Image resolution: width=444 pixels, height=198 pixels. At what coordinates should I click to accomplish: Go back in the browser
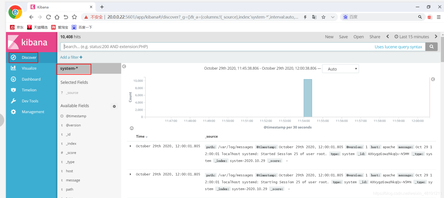tap(31, 17)
